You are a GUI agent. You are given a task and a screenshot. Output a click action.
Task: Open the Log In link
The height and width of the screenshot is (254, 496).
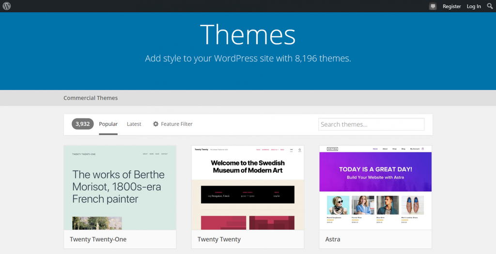coord(474,6)
